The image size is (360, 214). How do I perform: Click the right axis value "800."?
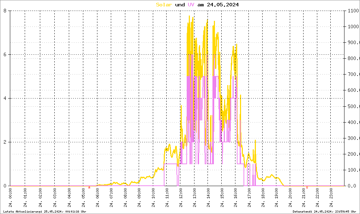(354, 58)
